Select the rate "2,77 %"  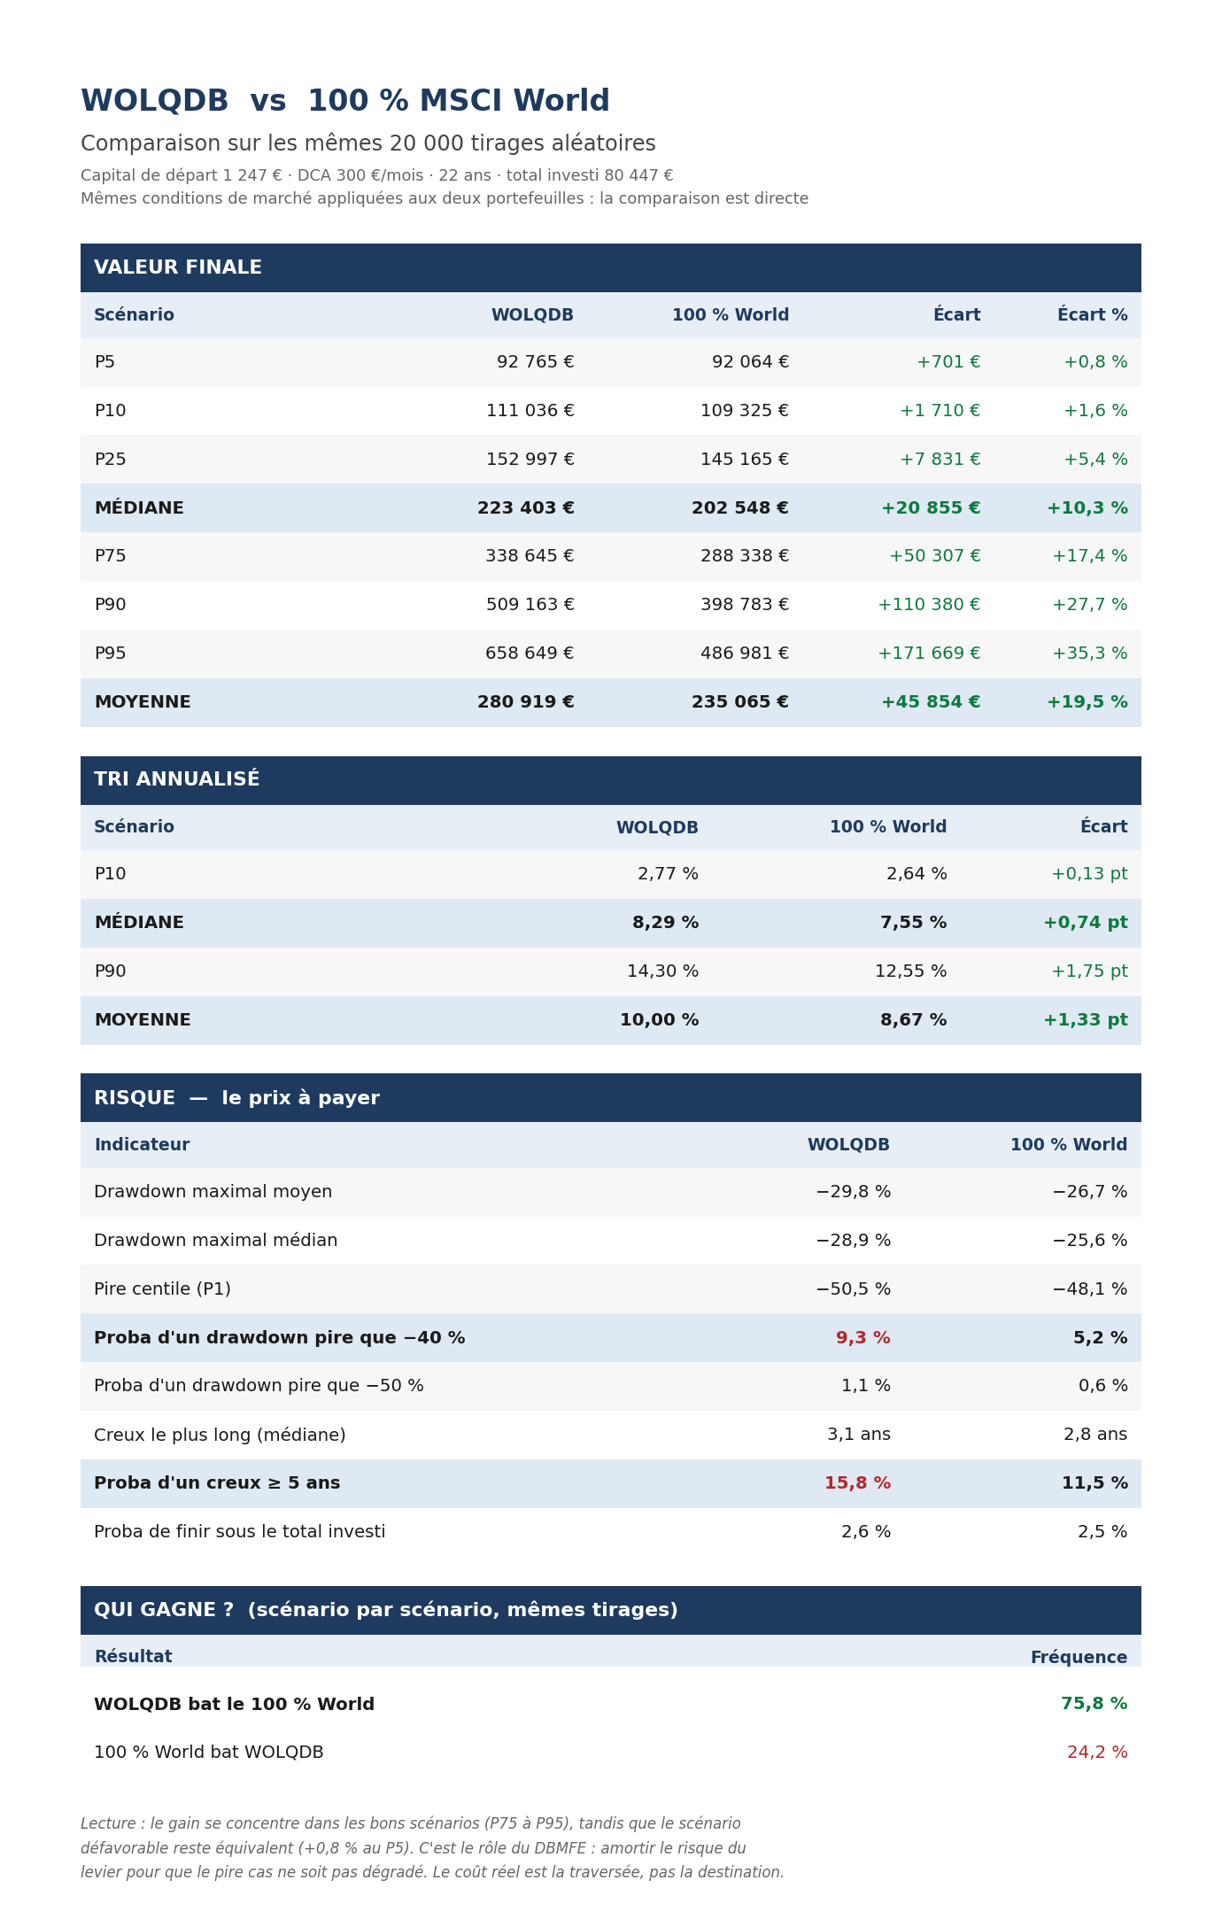668,874
